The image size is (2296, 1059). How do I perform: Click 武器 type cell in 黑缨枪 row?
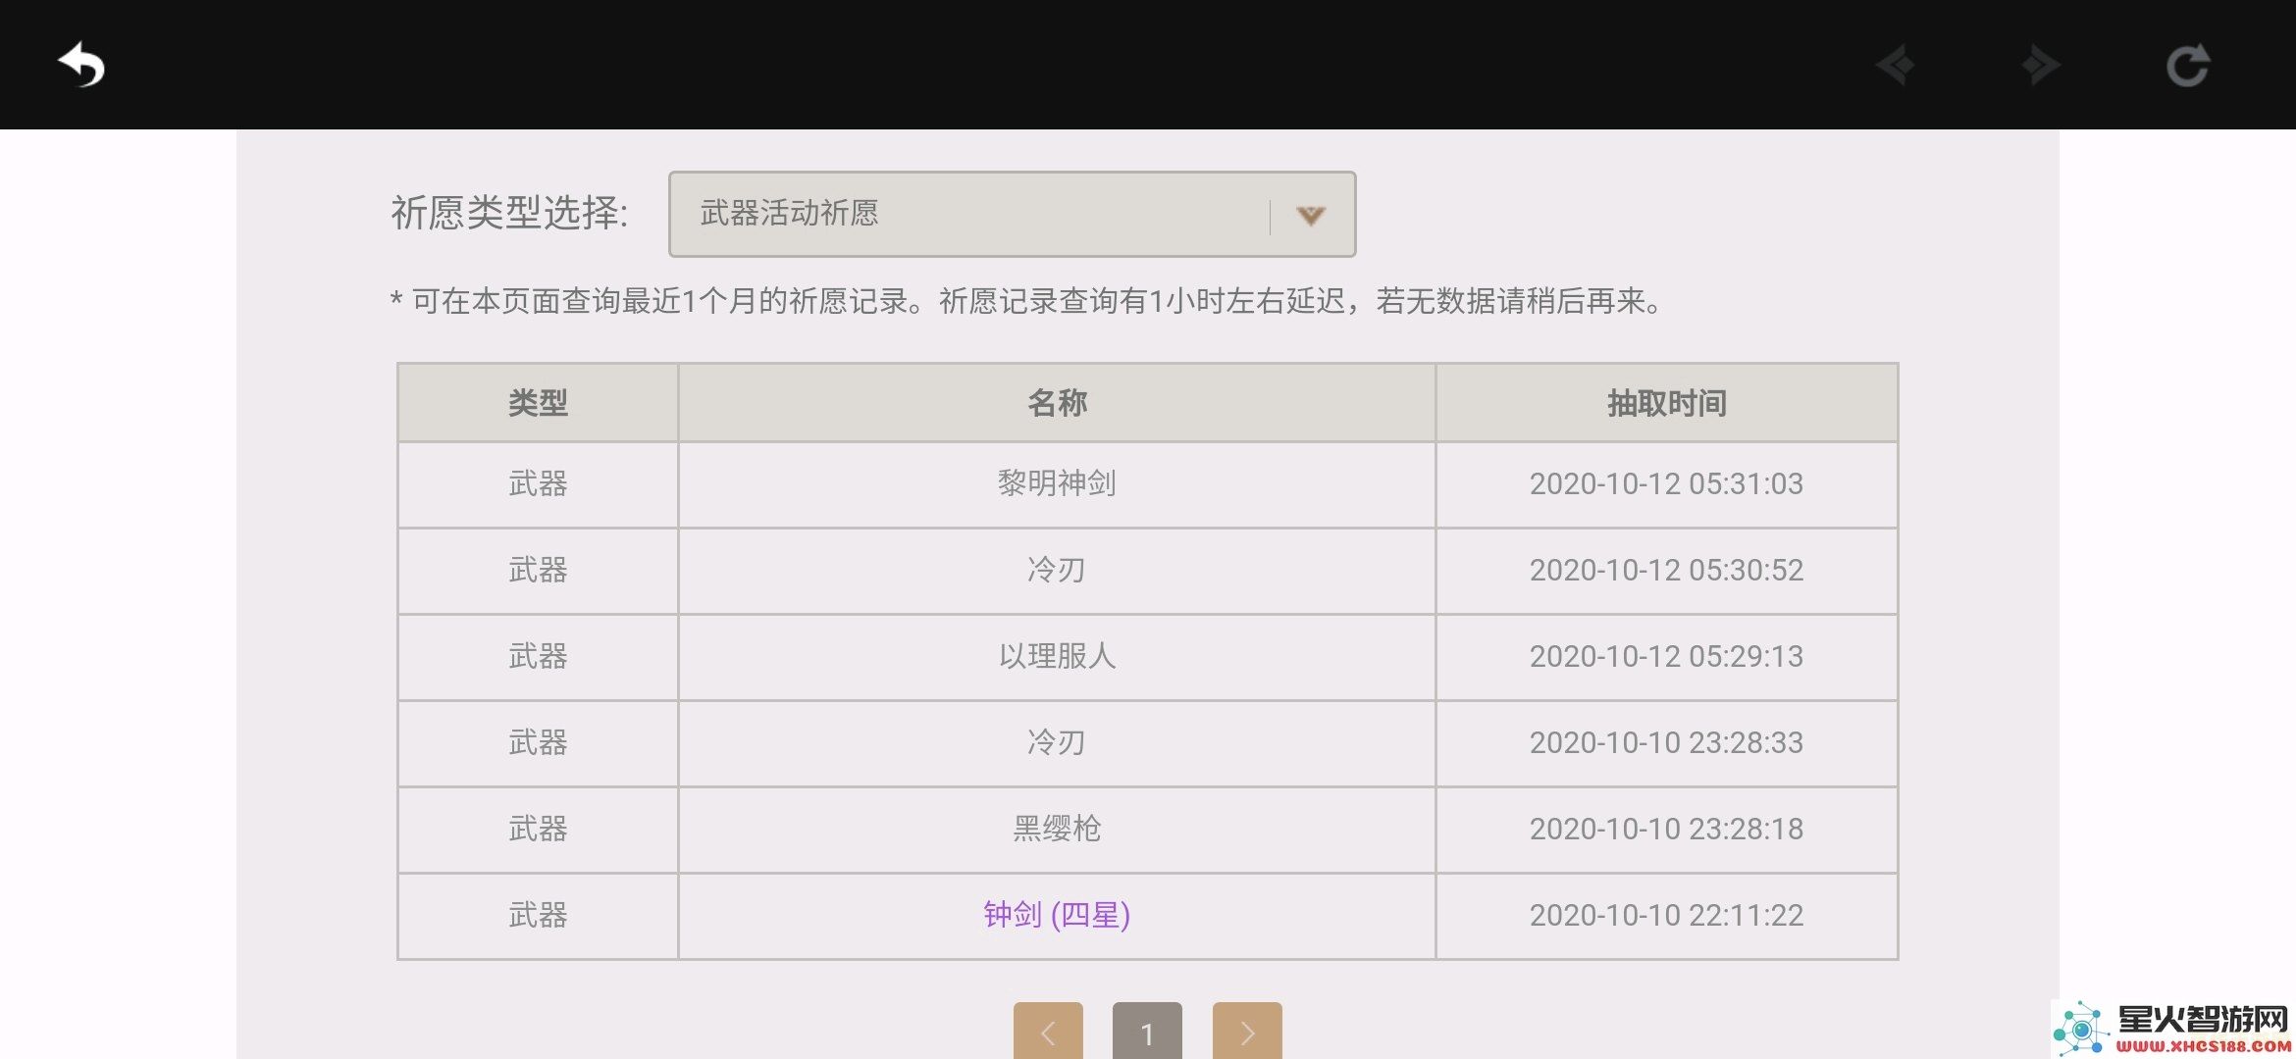click(538, 829)
